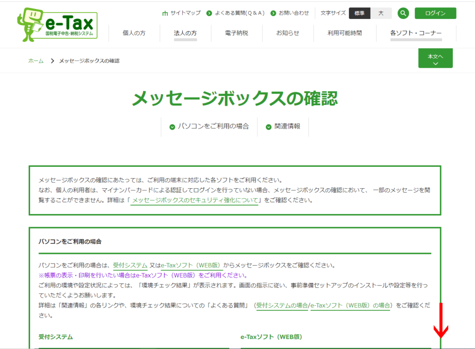Screen dimensions: 475x349
Task: Click down-arrow icon beside パソコンをご利用の場合 anchor
Action: 172,127
